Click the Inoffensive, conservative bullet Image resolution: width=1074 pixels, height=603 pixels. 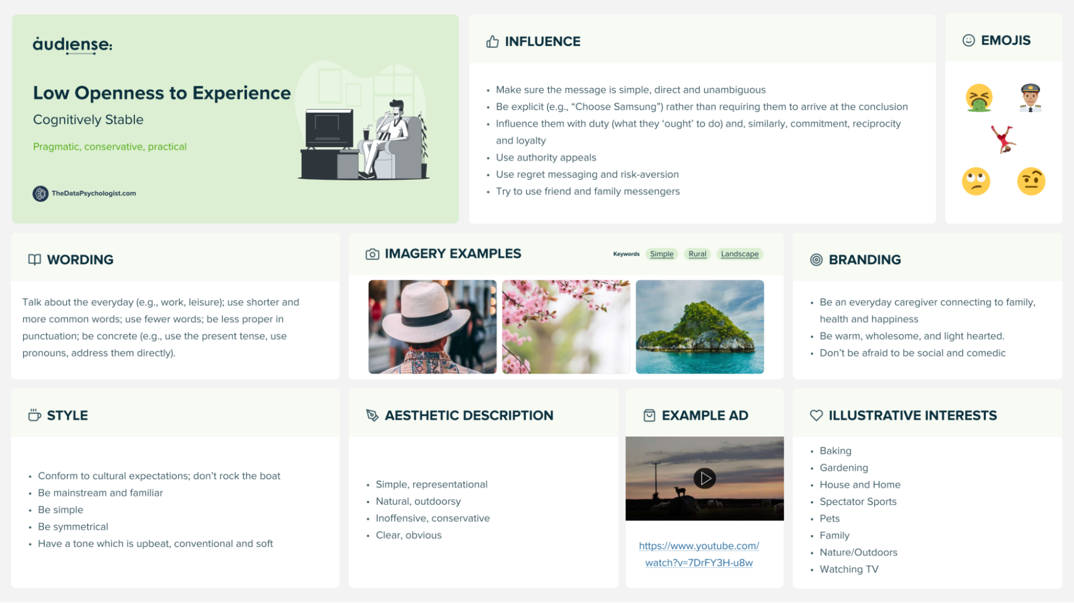(433, 518)
